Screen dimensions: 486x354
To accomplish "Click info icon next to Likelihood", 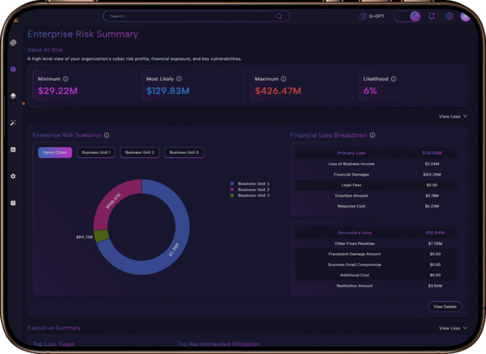I will pyautogui.click(x=394, y=79).
